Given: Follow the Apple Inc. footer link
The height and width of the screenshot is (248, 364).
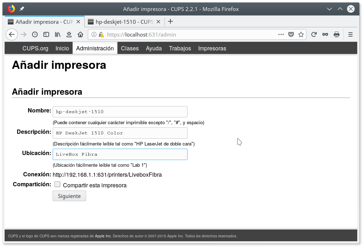Looking at the screenshot, I should pyautogui.click(x=103, y=236).
